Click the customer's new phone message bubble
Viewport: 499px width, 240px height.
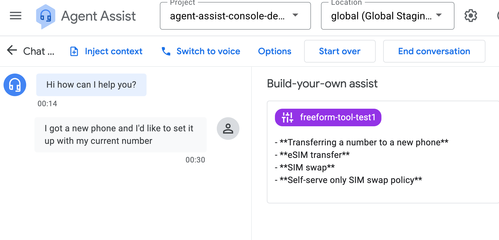120,135
